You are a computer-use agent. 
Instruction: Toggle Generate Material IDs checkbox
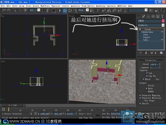(x=140, y=98)
